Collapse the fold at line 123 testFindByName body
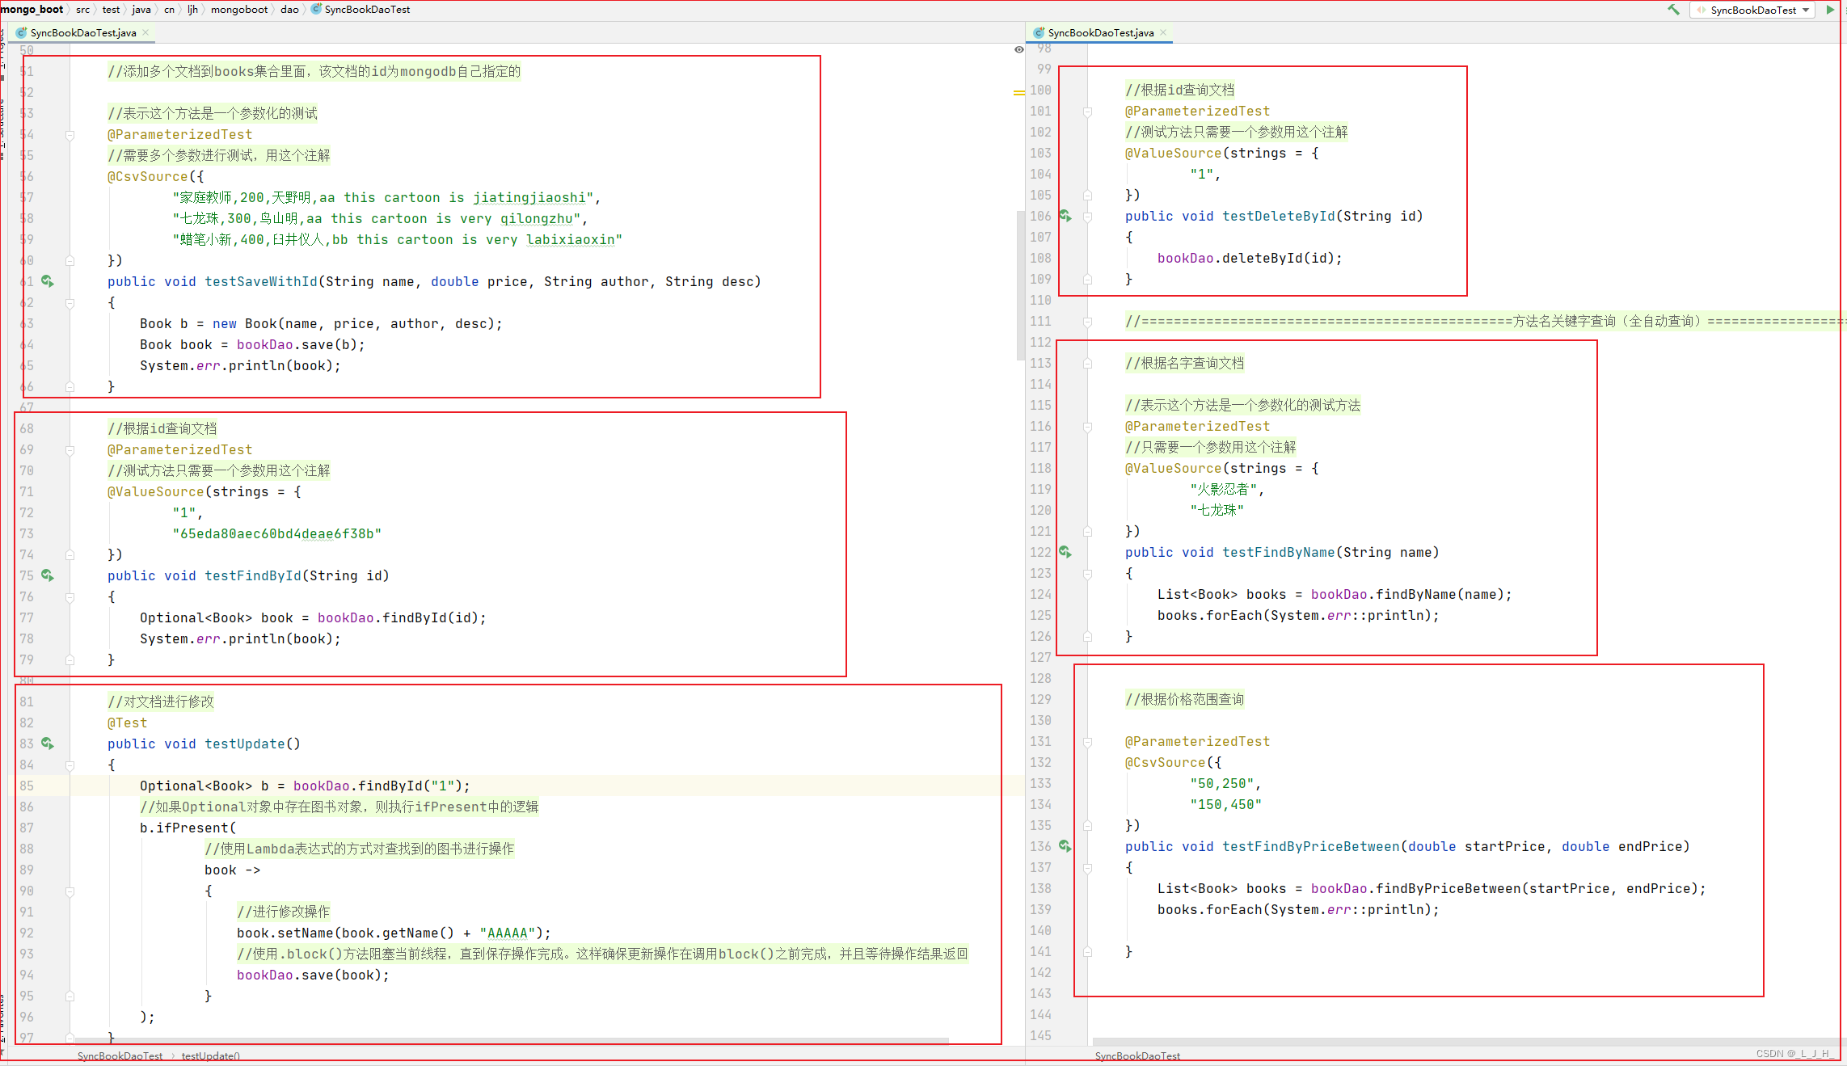The width and height of the screenshot is (1847, 1066). pyautogui.click(x=1088, y=574)
